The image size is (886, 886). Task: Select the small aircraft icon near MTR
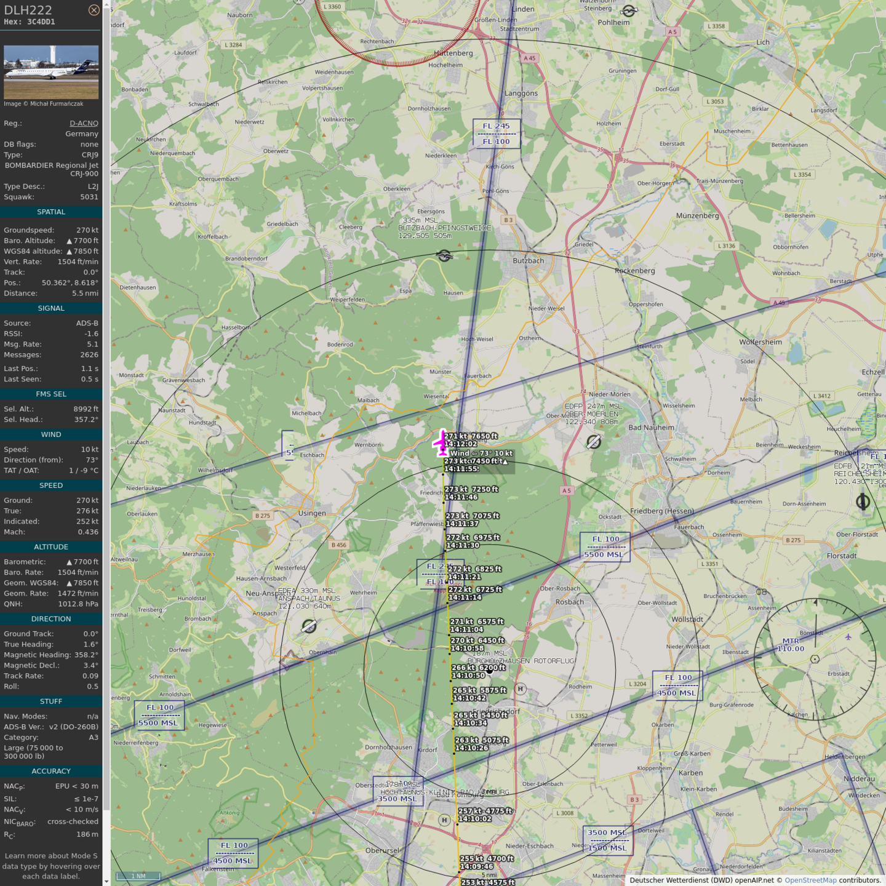coord(848,637)
